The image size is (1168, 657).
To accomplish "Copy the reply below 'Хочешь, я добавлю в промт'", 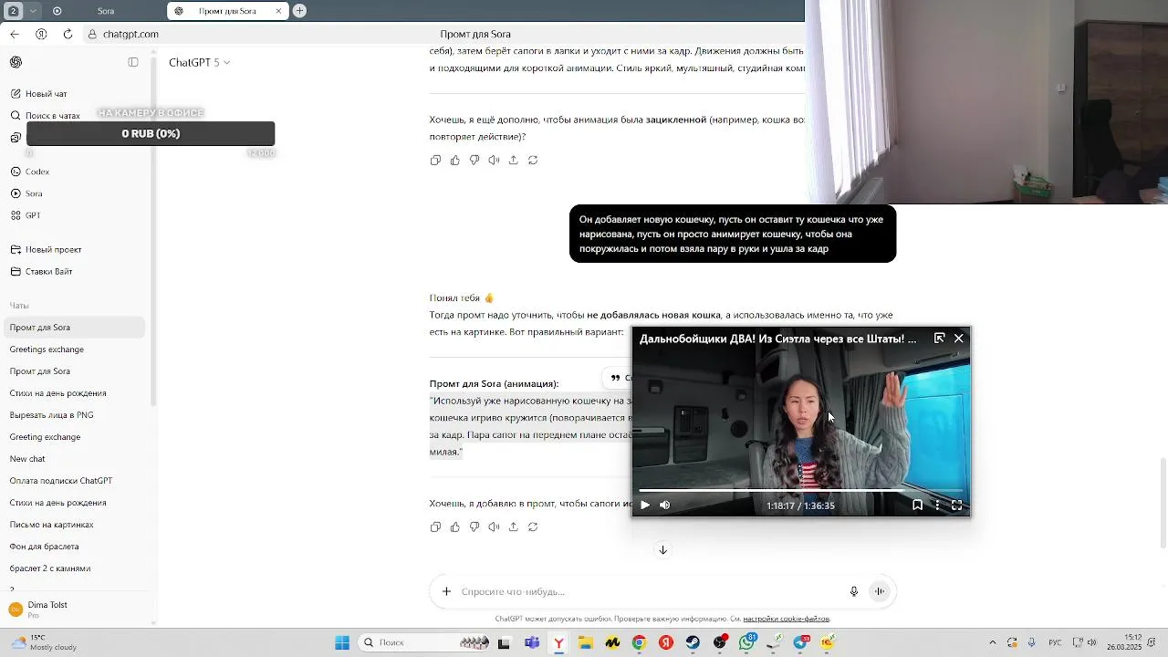I will [435, 527].
